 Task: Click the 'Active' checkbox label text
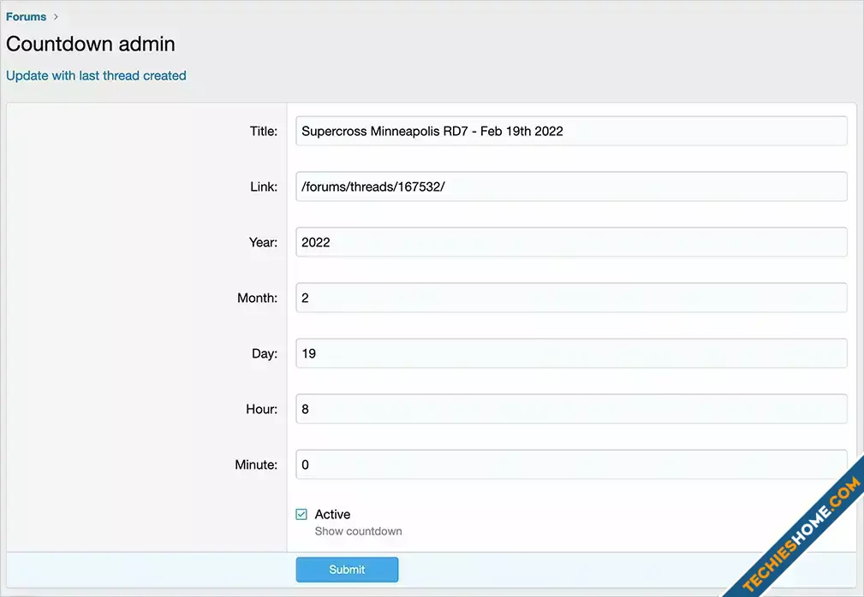pos(332,514)
